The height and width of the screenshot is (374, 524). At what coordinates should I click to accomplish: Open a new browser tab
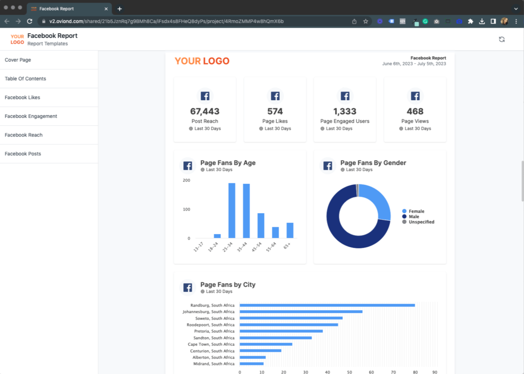[119, 9]
